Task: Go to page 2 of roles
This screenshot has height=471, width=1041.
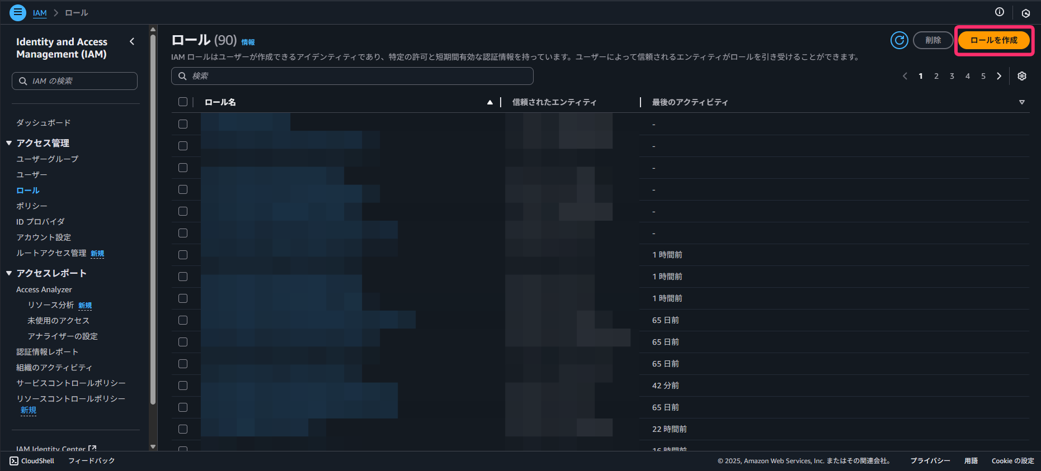Action: (936, 76)
